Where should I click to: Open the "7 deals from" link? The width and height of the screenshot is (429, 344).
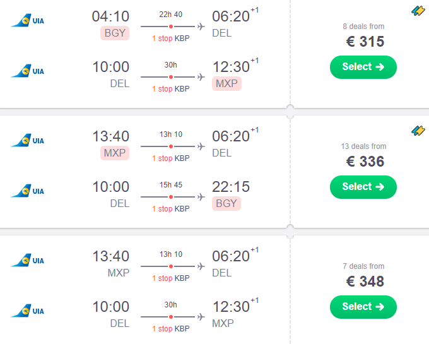click(x=363, y=266)
